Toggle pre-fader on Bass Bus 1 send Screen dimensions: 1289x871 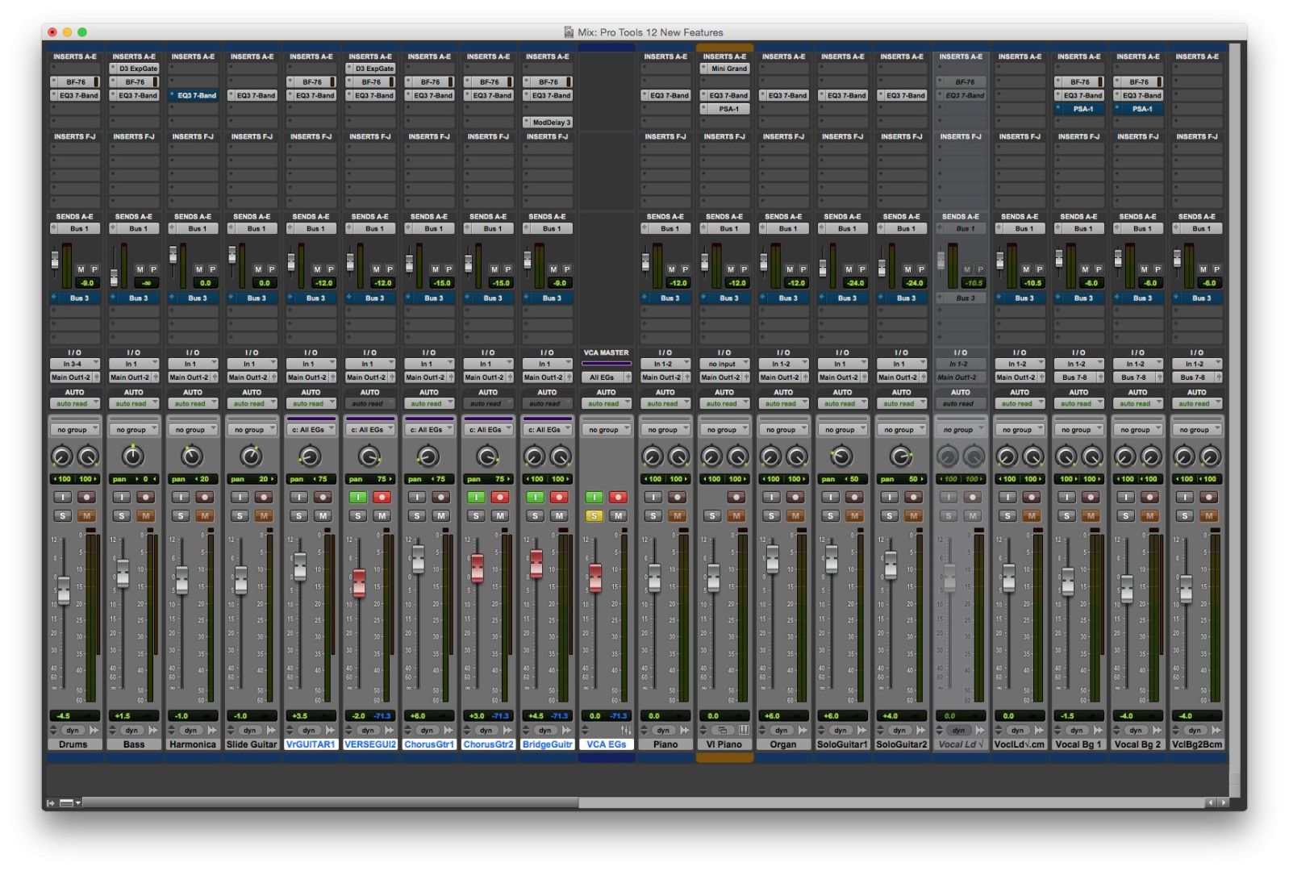tap(153, 269)
